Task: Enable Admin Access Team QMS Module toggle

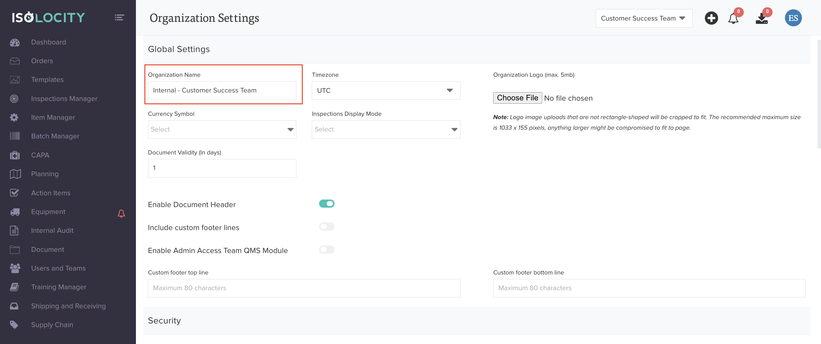Action: [326, 249]
